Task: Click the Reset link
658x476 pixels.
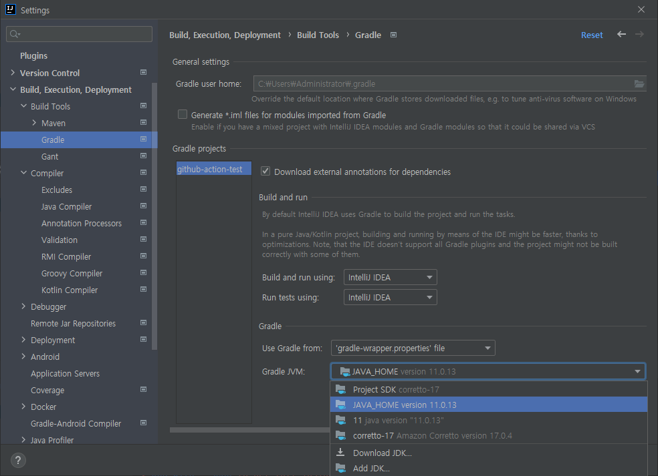Action: (592, 34)
